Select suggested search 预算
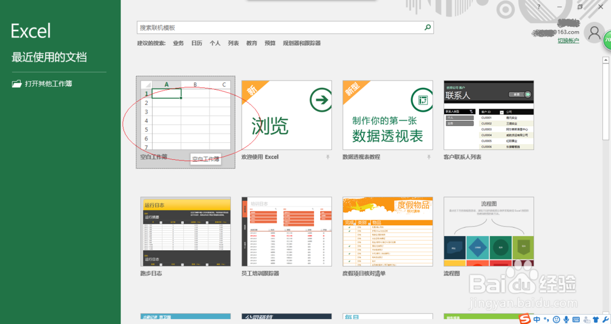This screenshot has height=324, width=611. [269, 43]
